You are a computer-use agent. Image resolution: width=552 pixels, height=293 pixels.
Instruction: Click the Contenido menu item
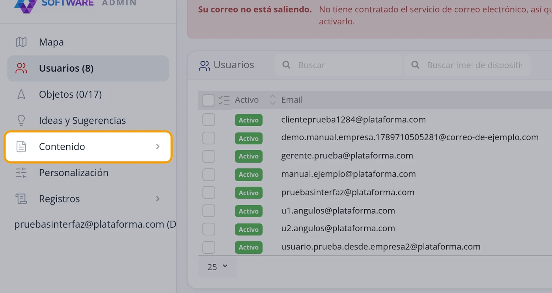(88, 147)
